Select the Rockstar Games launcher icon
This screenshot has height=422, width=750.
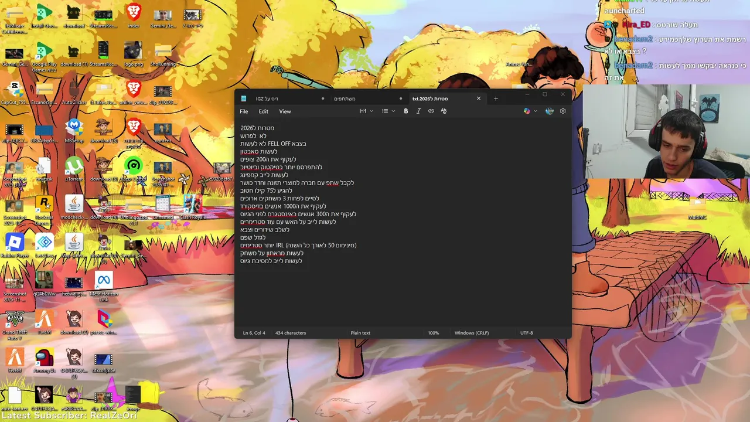click(x=44, y=208)
